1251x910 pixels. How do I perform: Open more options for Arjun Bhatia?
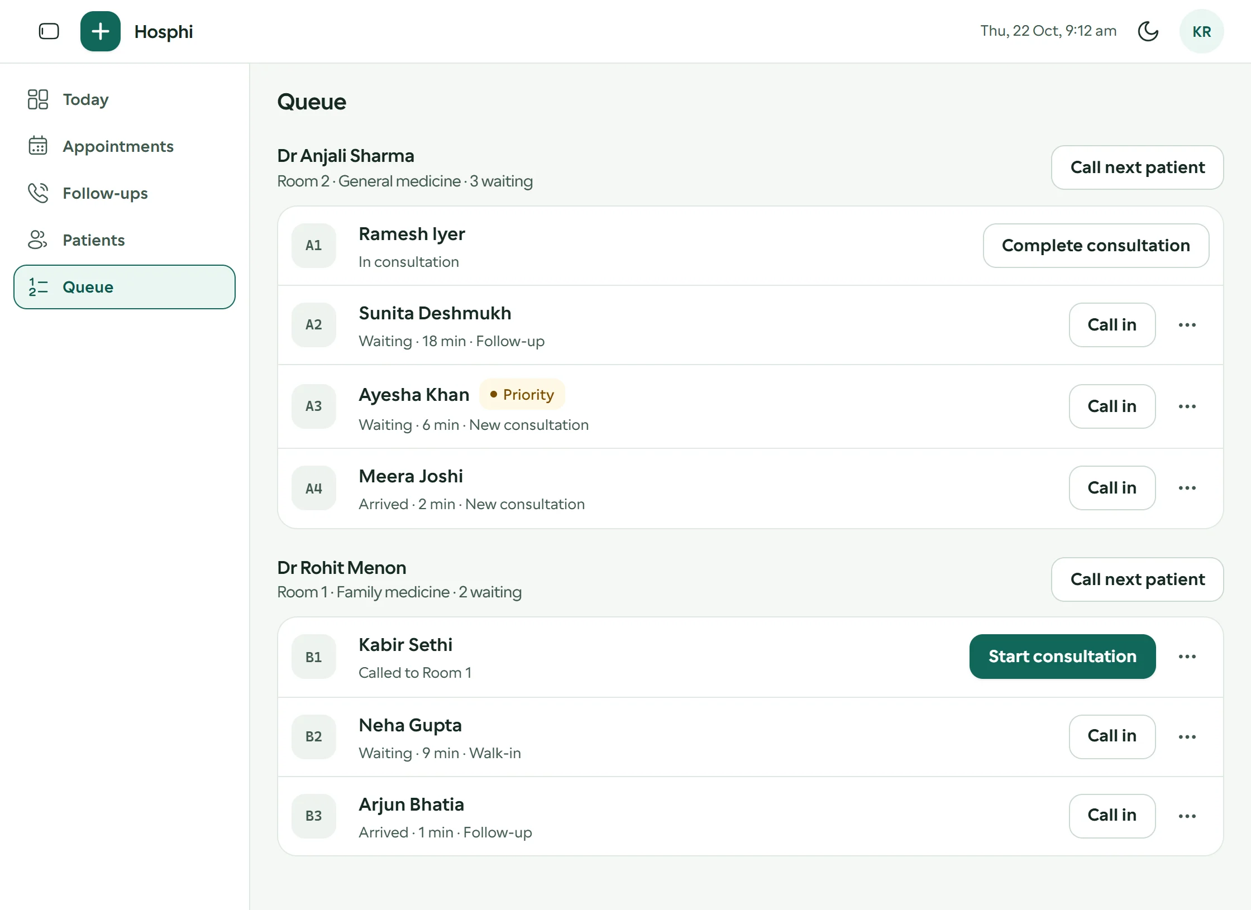pyautogui.click(x=1187, y=816)
